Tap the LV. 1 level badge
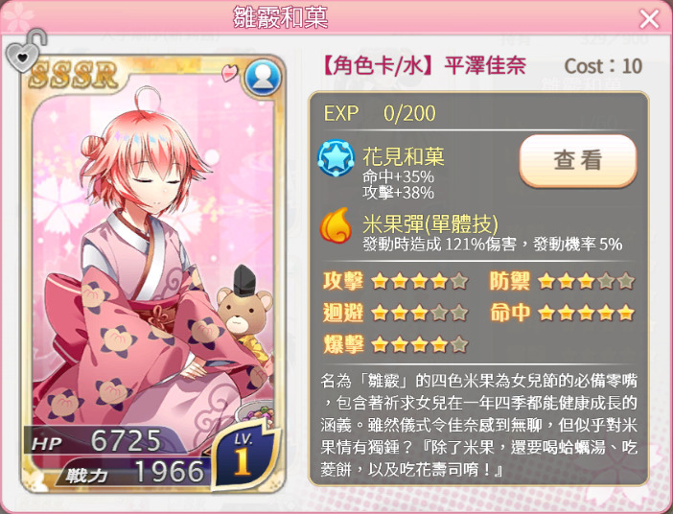Image resolution: width=673 pixels, height=514 pixels. point(243,456)
